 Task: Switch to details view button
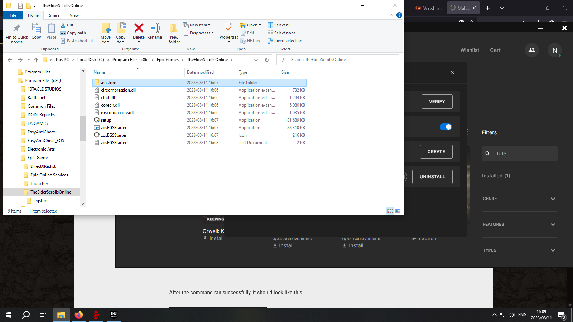(x=390, y=211)
